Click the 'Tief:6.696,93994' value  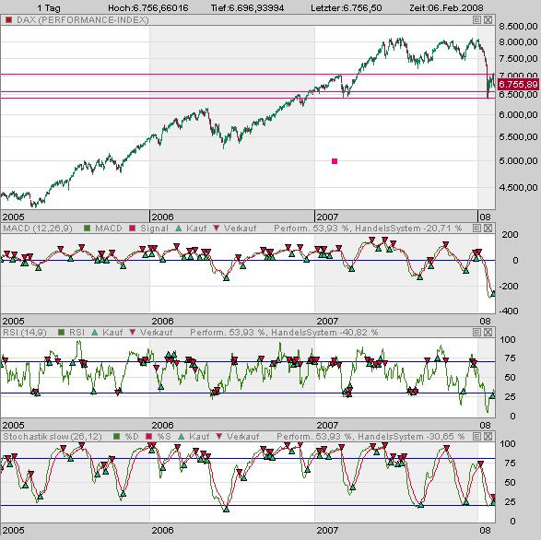(x=247, y=7)
